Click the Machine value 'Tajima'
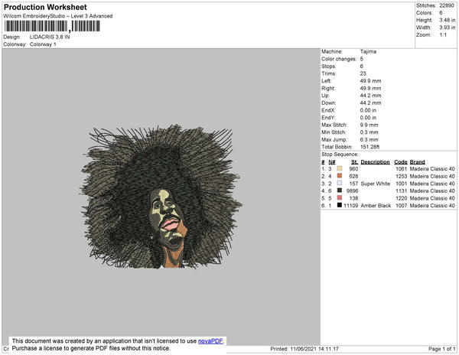The width and height of the screenshot is (459, 355). 368,51
